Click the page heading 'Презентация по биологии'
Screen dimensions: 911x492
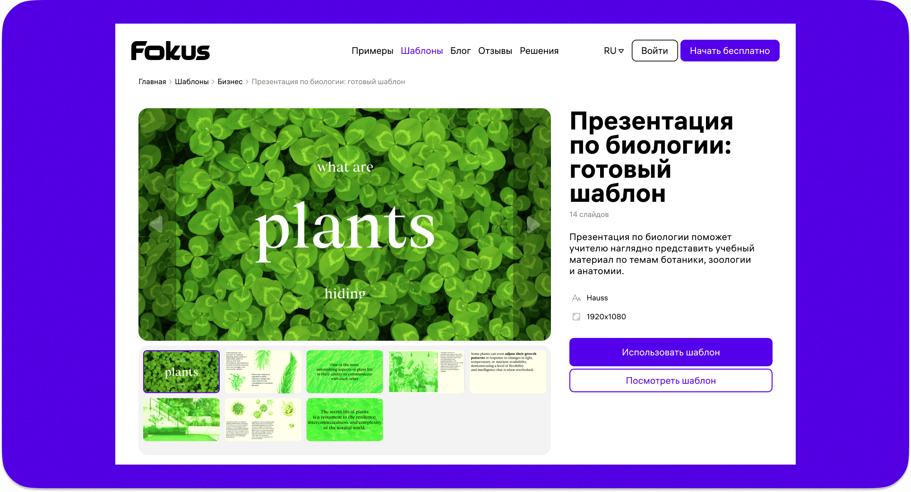pos(651,157)
